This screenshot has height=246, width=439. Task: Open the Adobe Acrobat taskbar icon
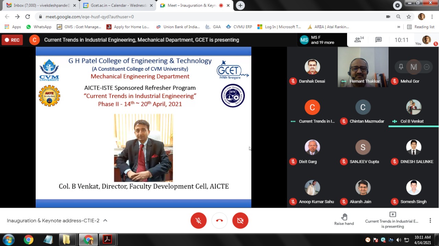(108, 239)
